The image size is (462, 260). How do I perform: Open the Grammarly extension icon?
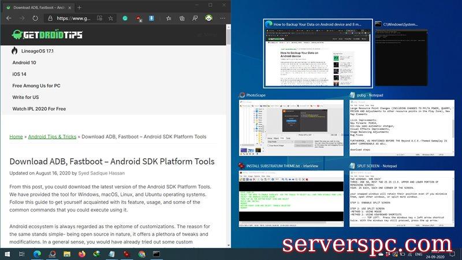pyautogui.click(x=124, y=18)
